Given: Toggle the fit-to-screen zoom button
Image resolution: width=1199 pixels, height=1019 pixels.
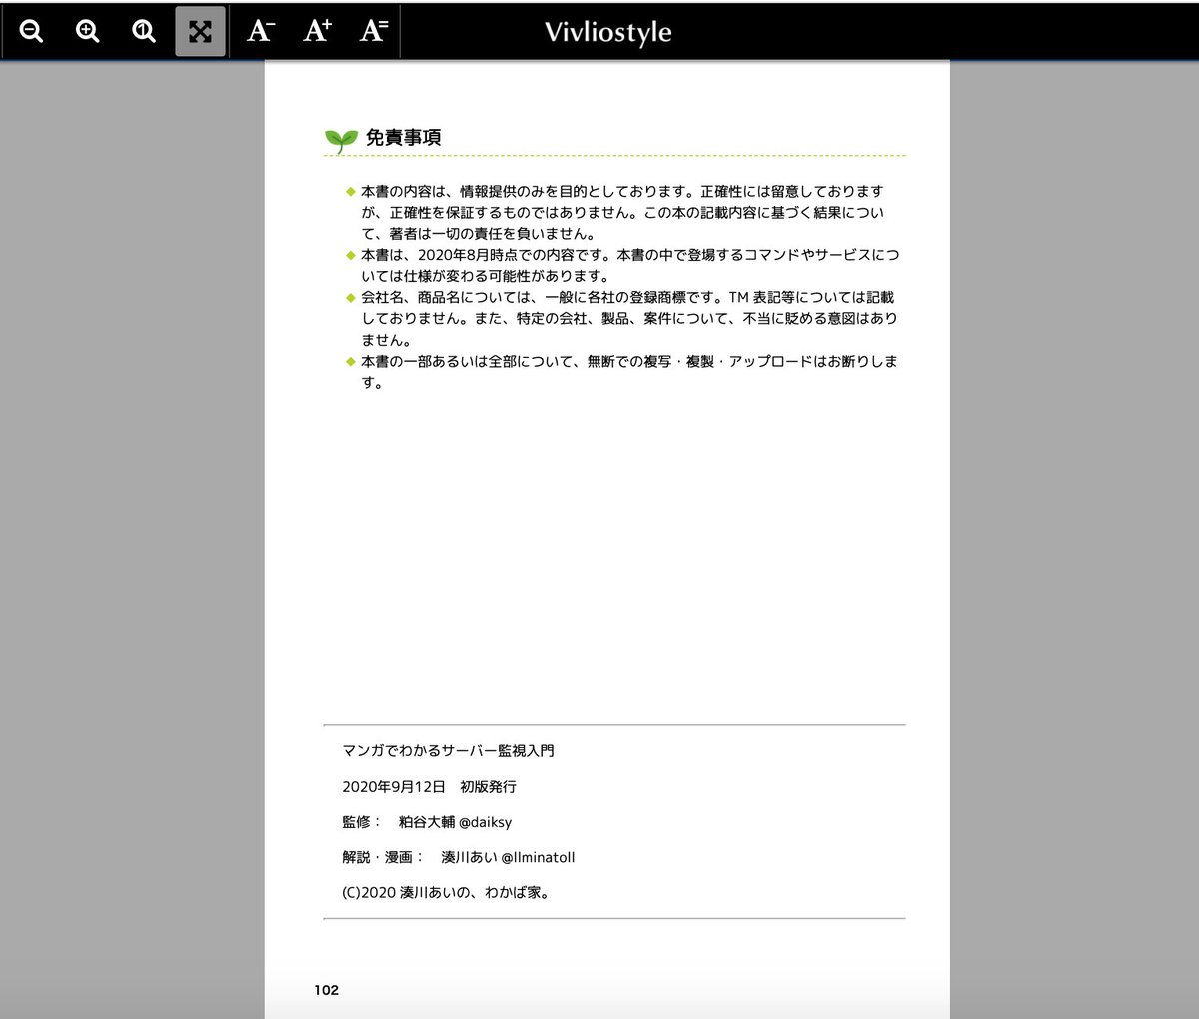Looking at the screenshot, I should tap(200, 31).
